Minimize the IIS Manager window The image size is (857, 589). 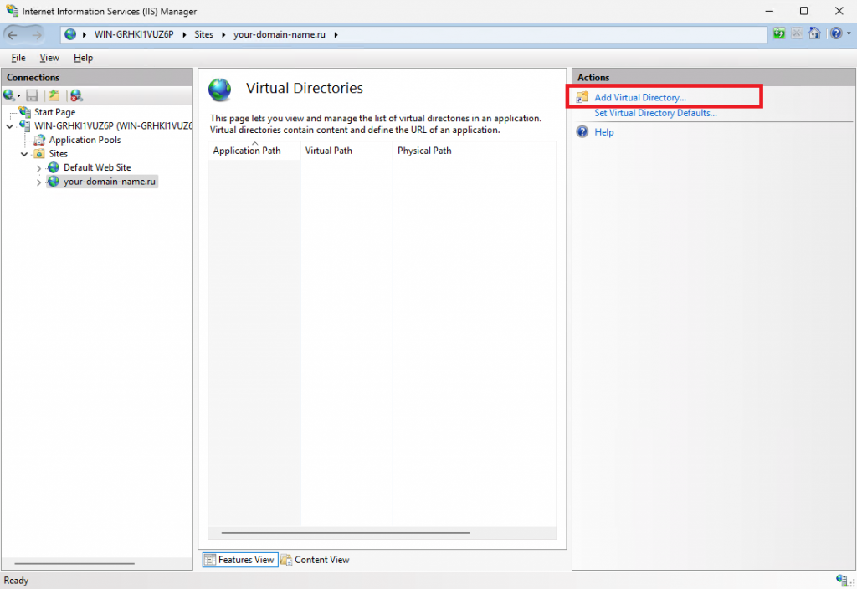click(769, 11)
